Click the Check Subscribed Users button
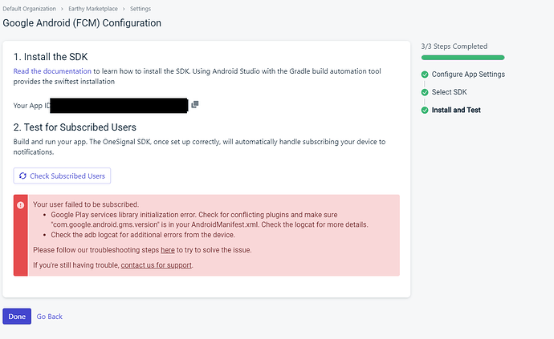The image size is (554, 339). (62, 176)
